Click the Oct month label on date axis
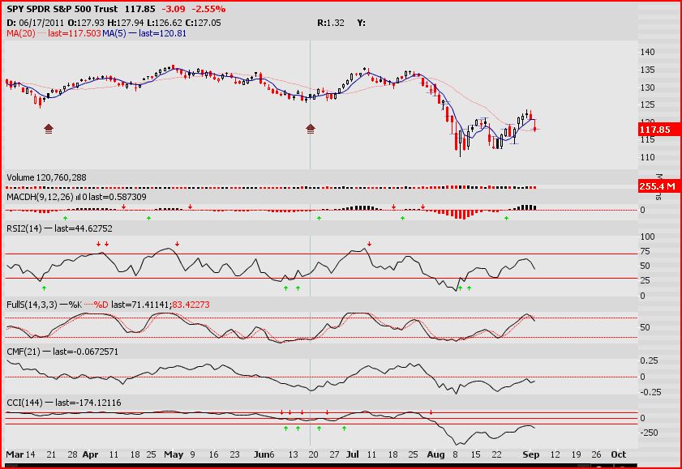682x469 pixels. click(619, 454)
